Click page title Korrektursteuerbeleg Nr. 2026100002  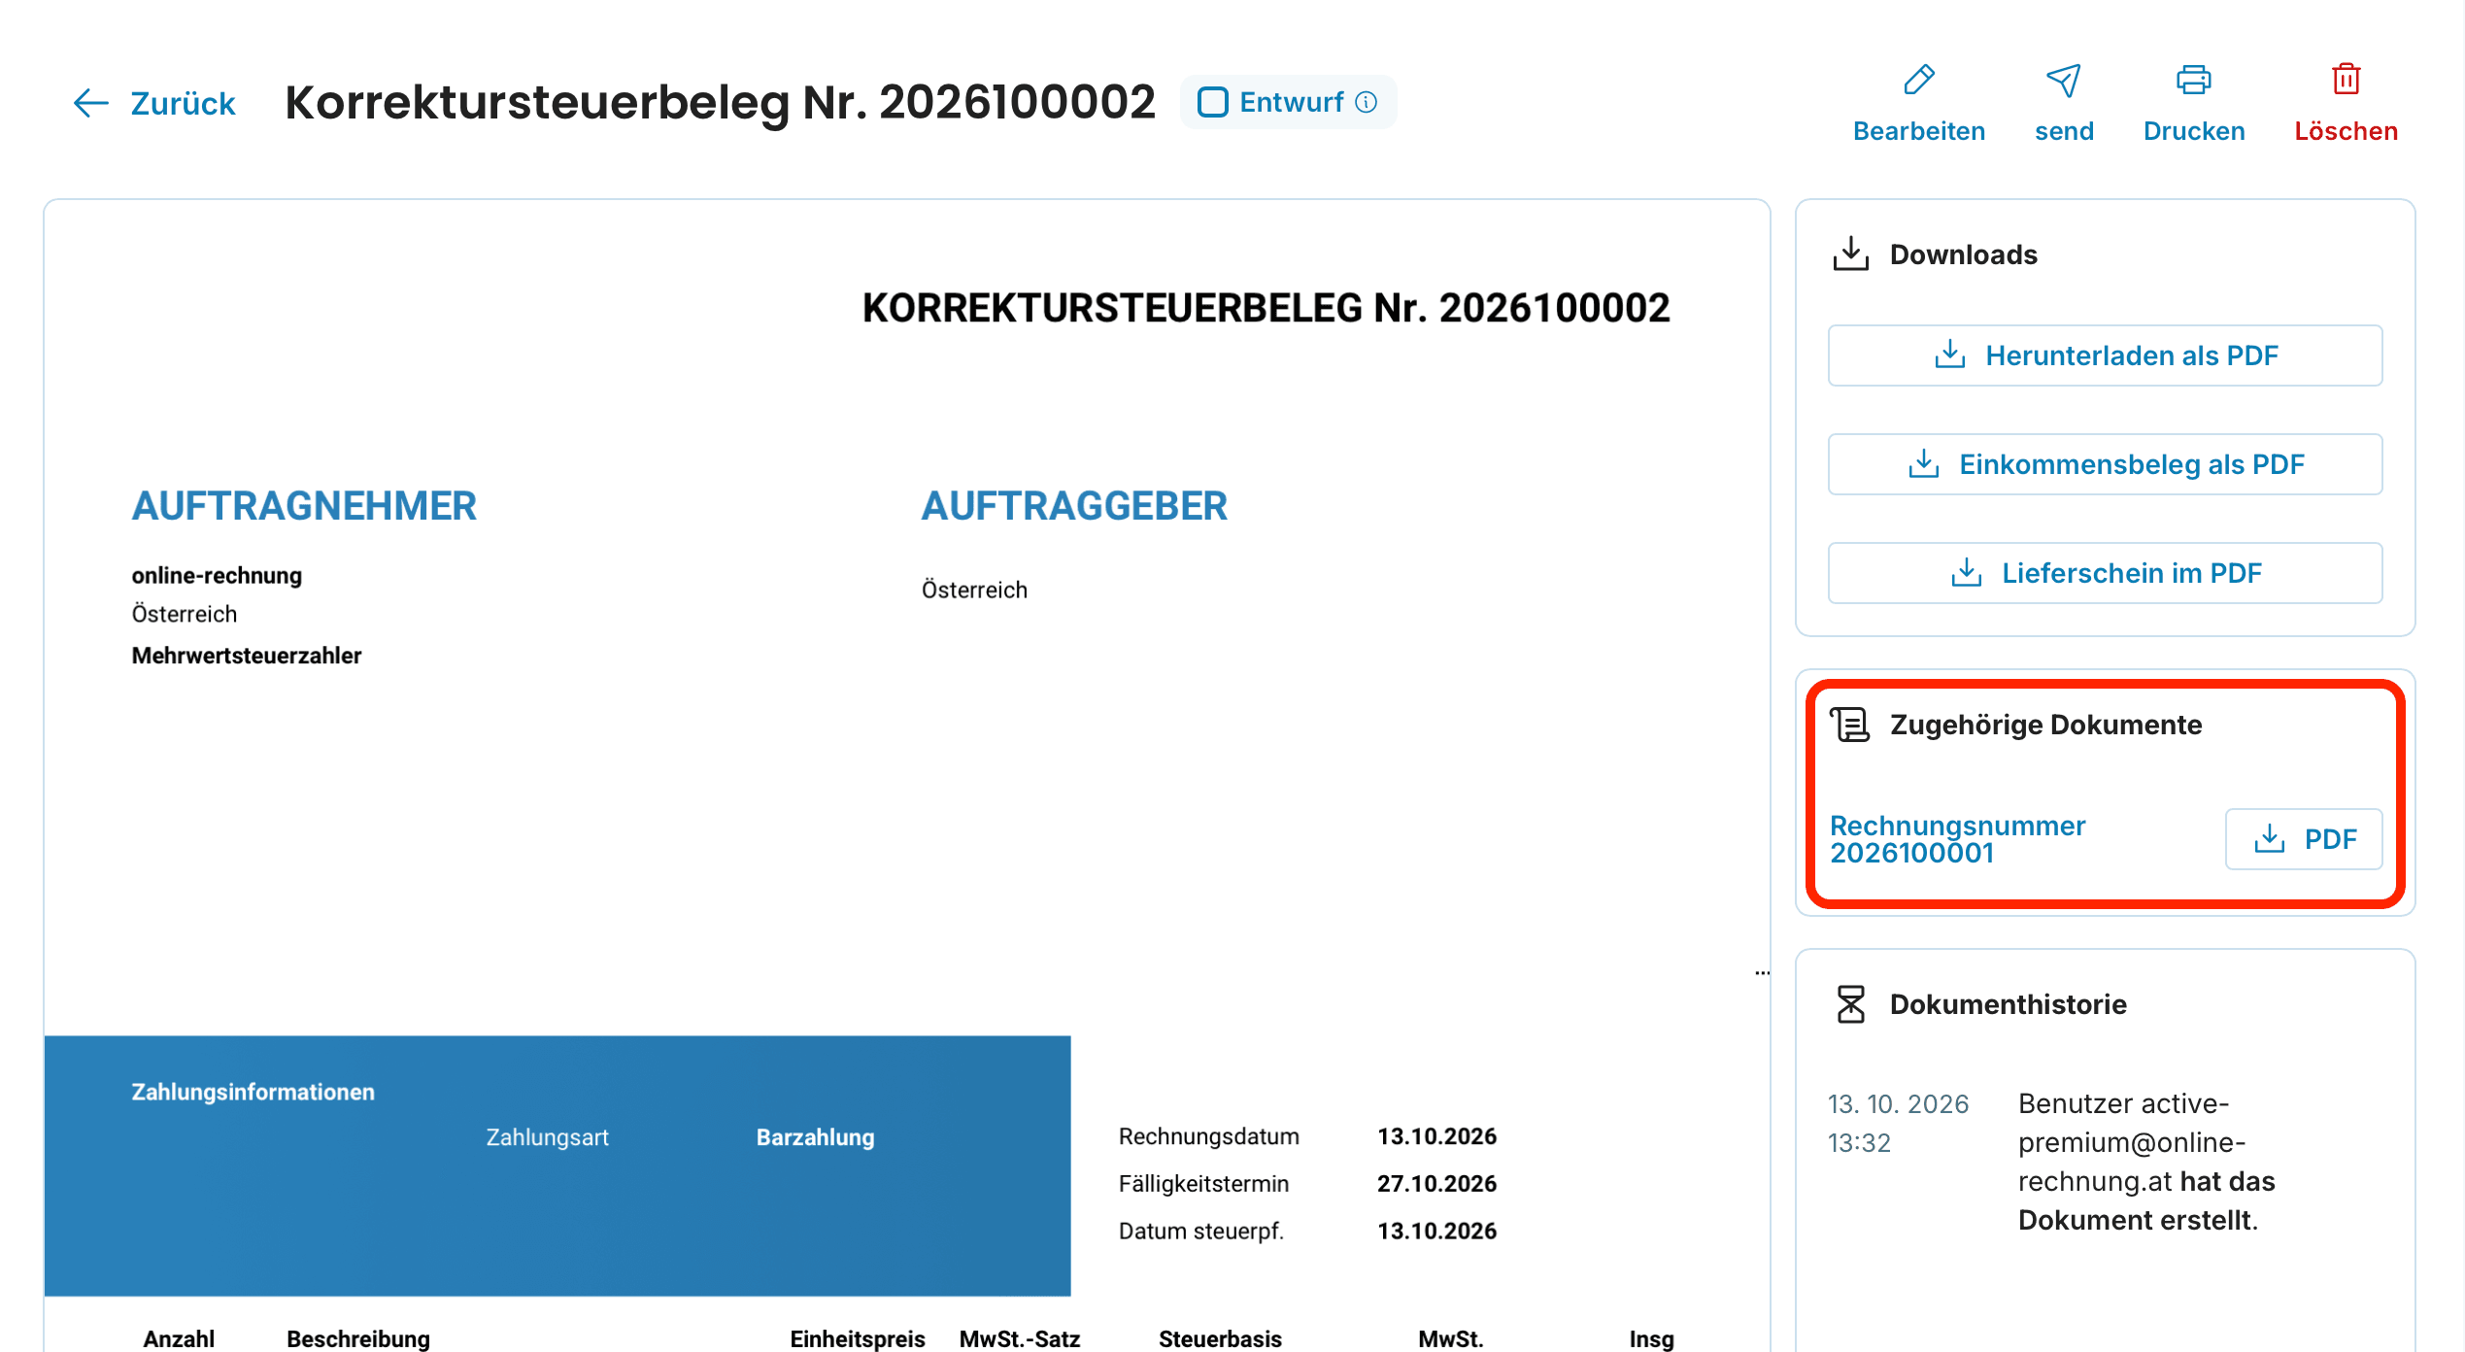point(720,102)
